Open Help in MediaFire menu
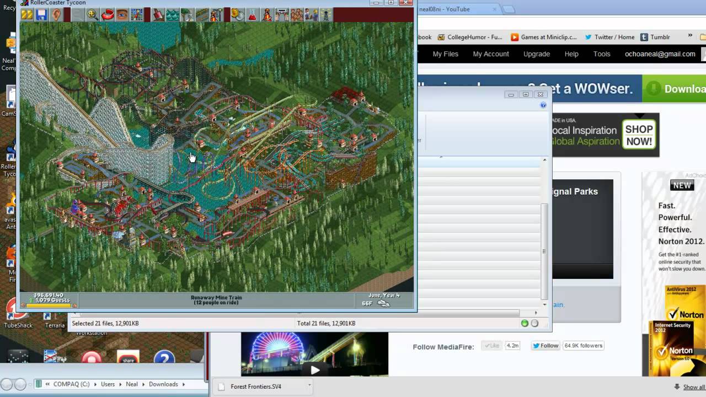Screen dimensions: 706x397 [571, 54]
